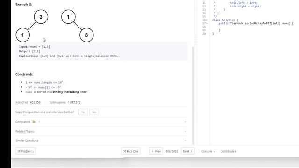Open the Contribute link
The height and width of the screenshot is (168, 299).
[228, 151]
